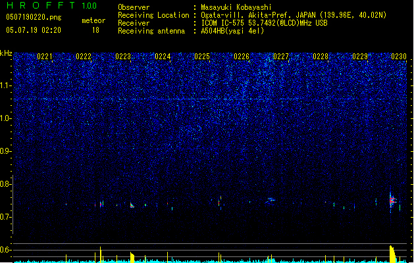Click the 0.9 frequency axis label
Image resolution: width=414 pixels, height=263 pixels.
pos(5,151)
